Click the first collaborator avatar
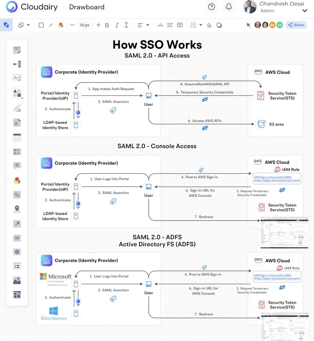This screenshot has width=314, height=341. (258, 25)
